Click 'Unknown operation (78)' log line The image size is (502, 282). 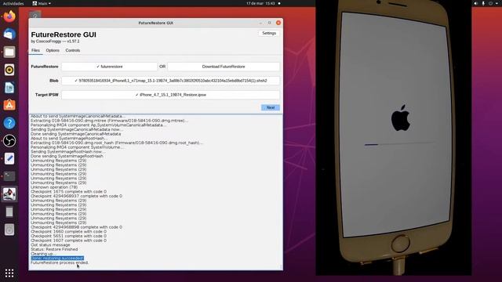54,187
